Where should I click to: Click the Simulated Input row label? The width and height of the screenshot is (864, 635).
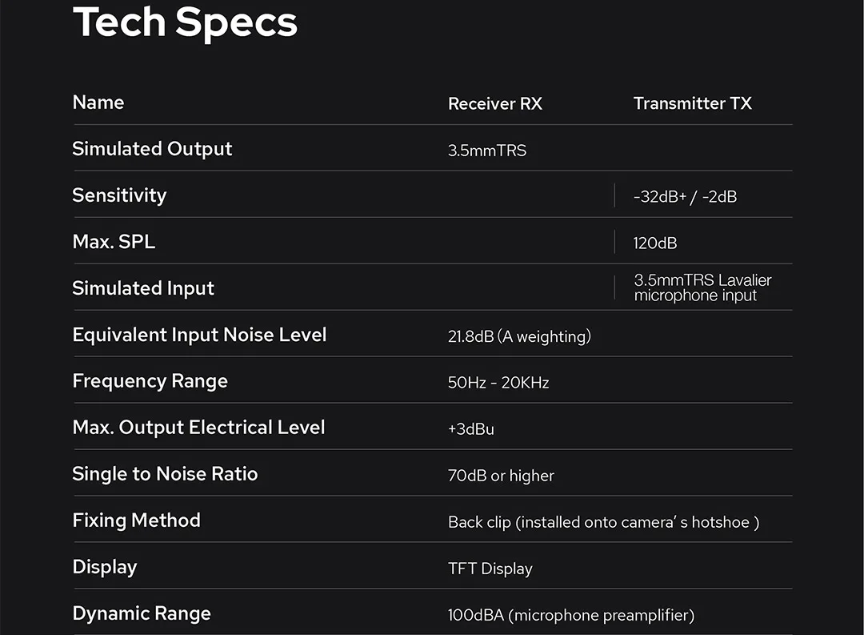(x=143, y=288)
